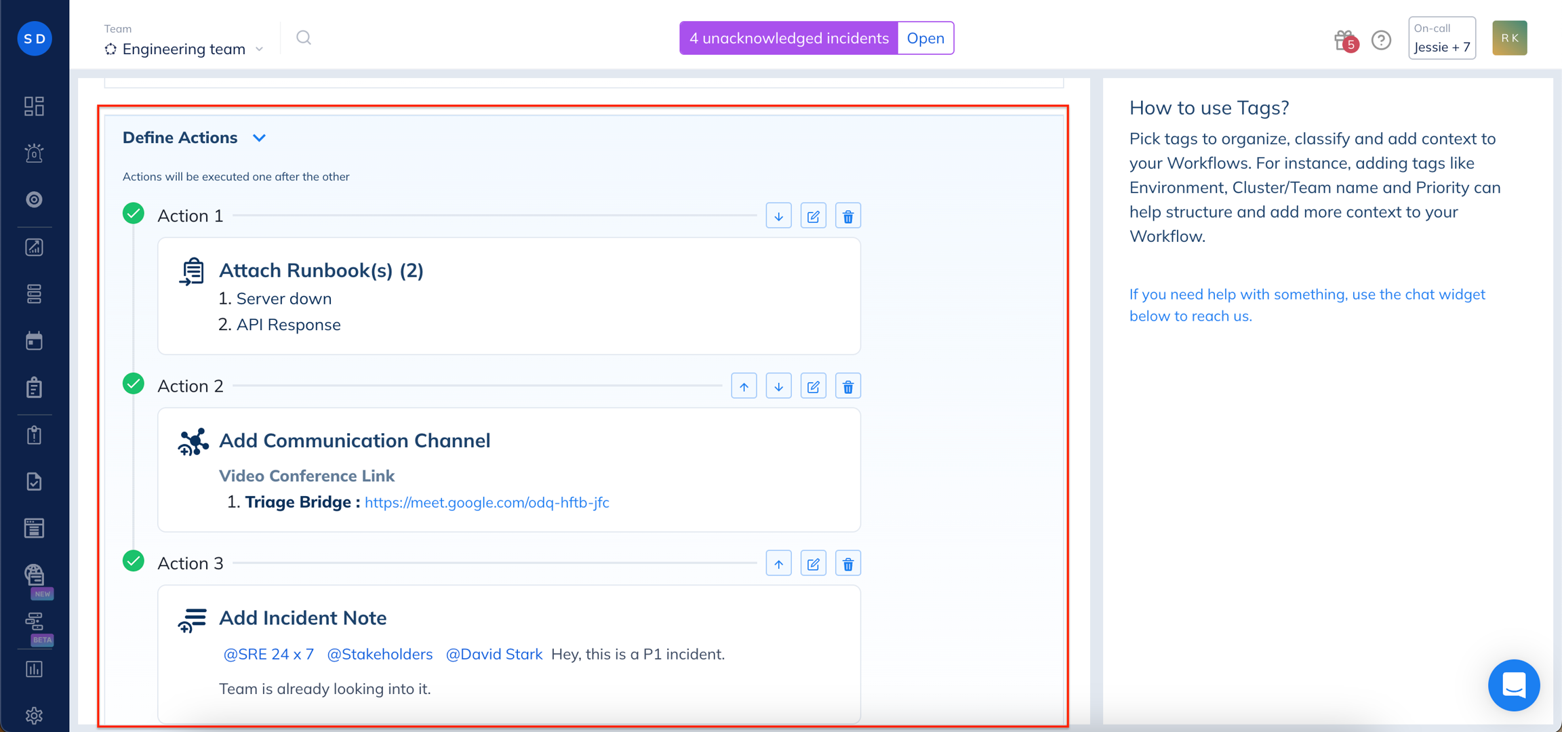Click the green checkmark beside Action 3

134,561
